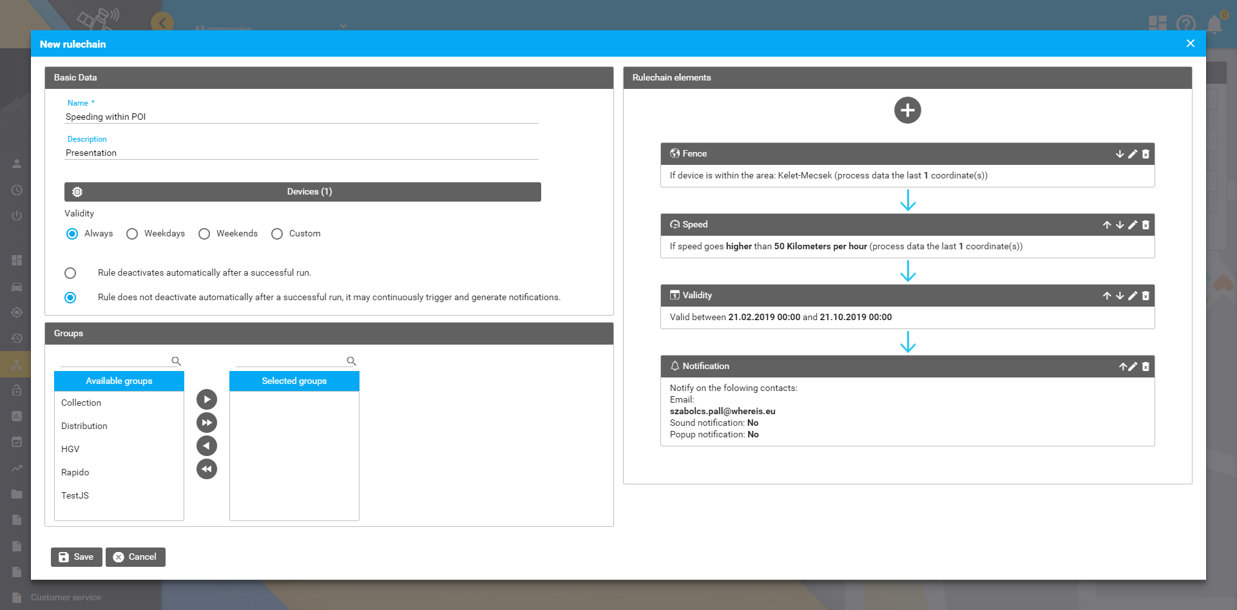The image size is (1237, 610).
Task: Cancel the rulechain creation
Action: click(135, 557)
